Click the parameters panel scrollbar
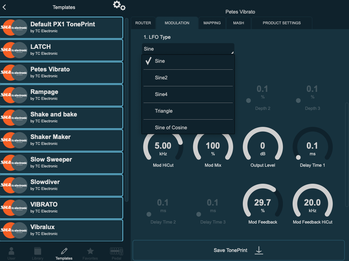The image size is (349, 261). (347, 155)
